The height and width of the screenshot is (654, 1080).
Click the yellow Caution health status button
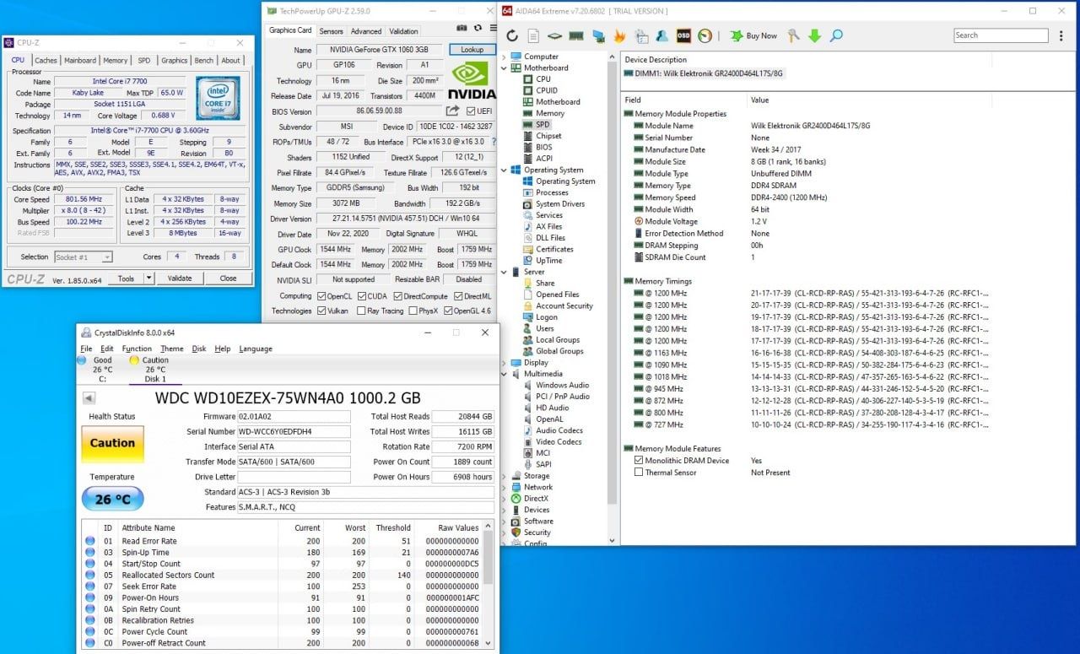click(112, 444)
